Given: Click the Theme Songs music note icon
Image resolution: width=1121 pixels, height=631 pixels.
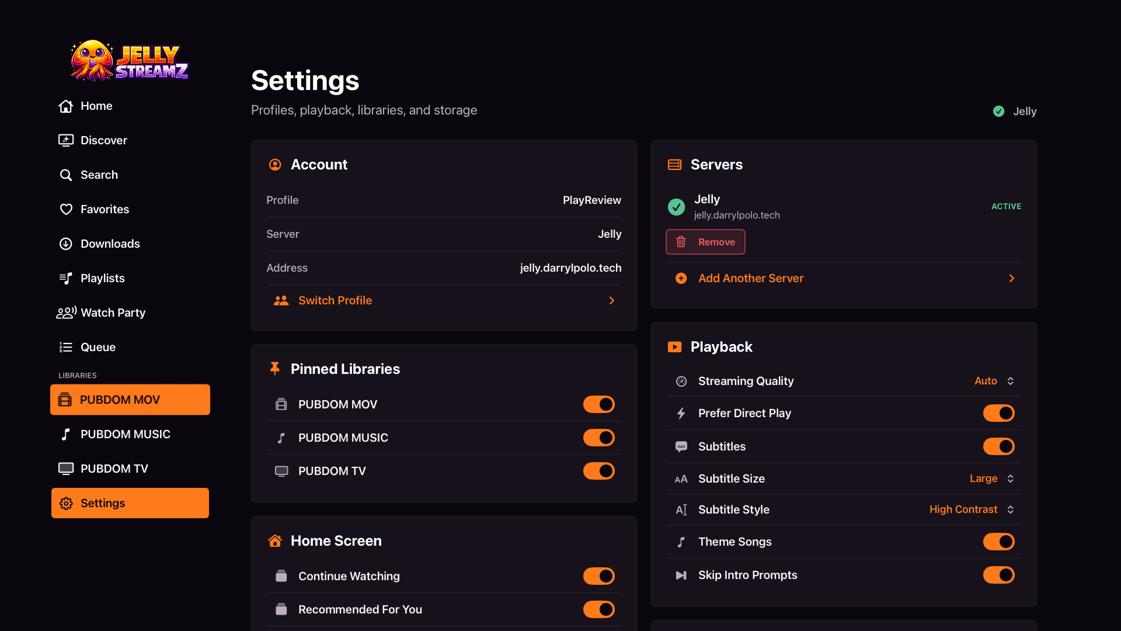Looking at the screenshot, I should point(681,542).
